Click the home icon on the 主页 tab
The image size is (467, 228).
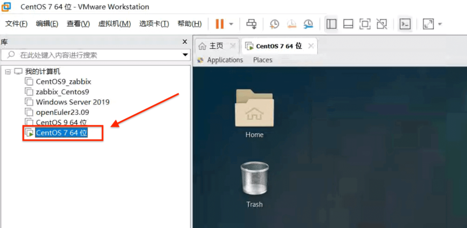202,46
